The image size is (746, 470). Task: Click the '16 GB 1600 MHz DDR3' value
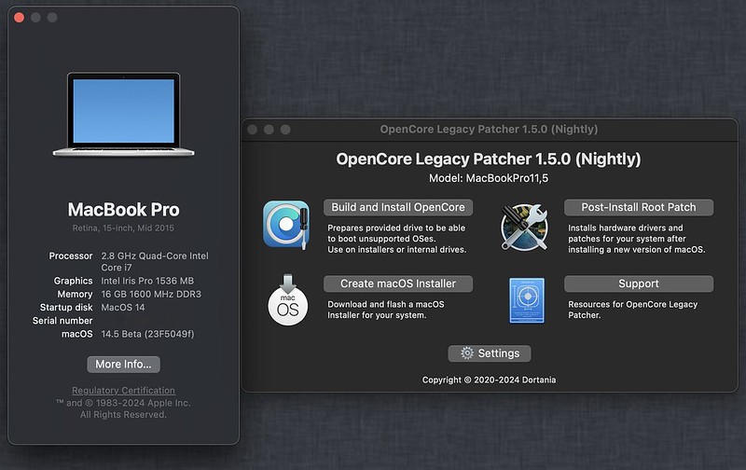coord(151,294)
